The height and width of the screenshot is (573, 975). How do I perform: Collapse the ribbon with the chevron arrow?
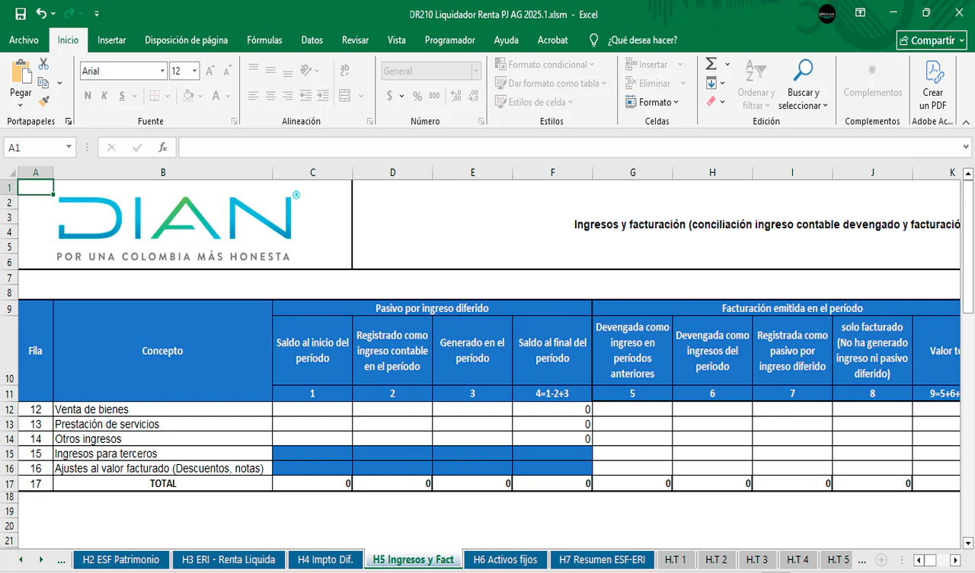(x=965, y=122)
